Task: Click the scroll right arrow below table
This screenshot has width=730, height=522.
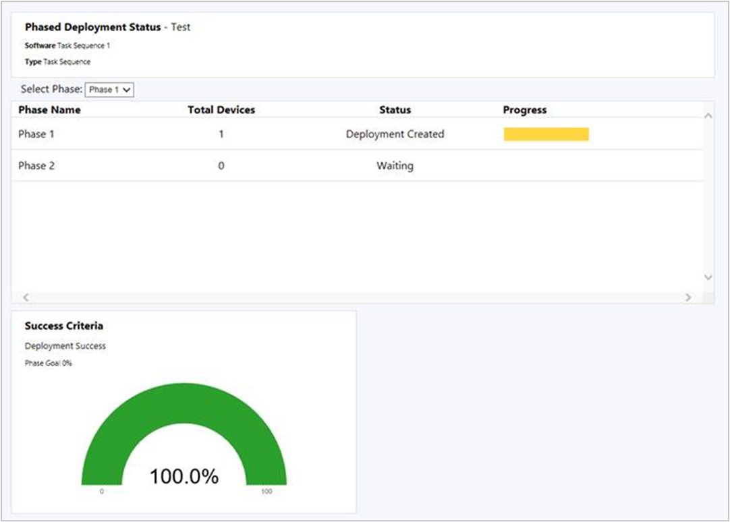Action: coord(688,297)
